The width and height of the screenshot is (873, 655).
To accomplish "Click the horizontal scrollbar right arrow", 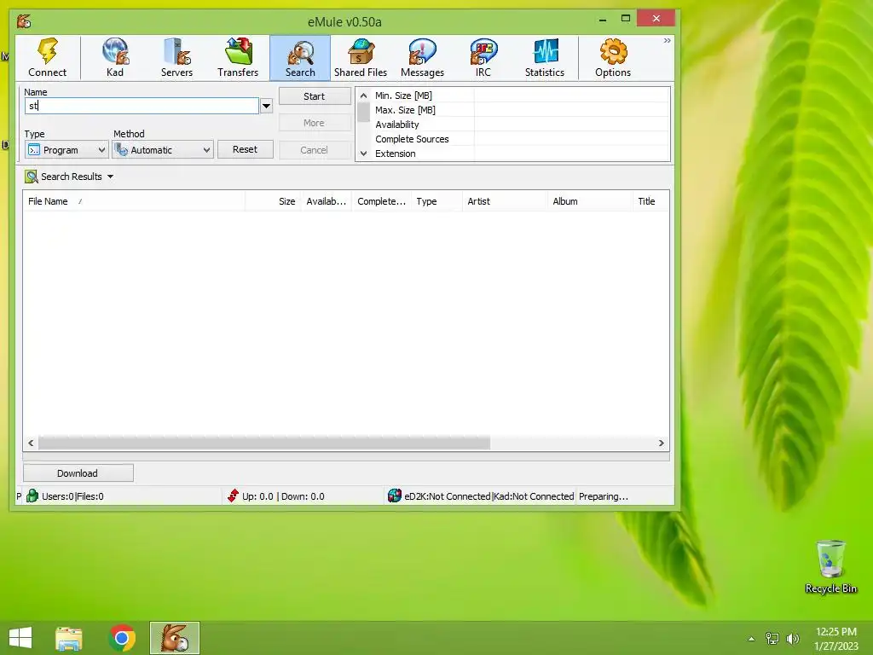I will pos(661,443).
